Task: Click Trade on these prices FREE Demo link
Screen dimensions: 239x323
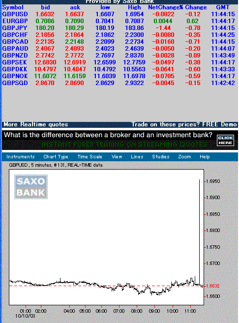Action: [x=184, y=124]
